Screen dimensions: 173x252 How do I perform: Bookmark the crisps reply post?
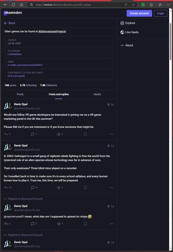pyautogui.click(x=85, y=224)
